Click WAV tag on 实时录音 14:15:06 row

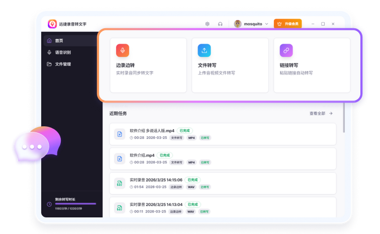click(x=191, y=187)
